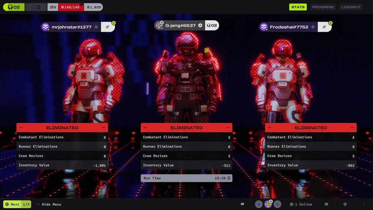
Task: Open the settings gear in bottom bar
Action: [x=345, y=204]
